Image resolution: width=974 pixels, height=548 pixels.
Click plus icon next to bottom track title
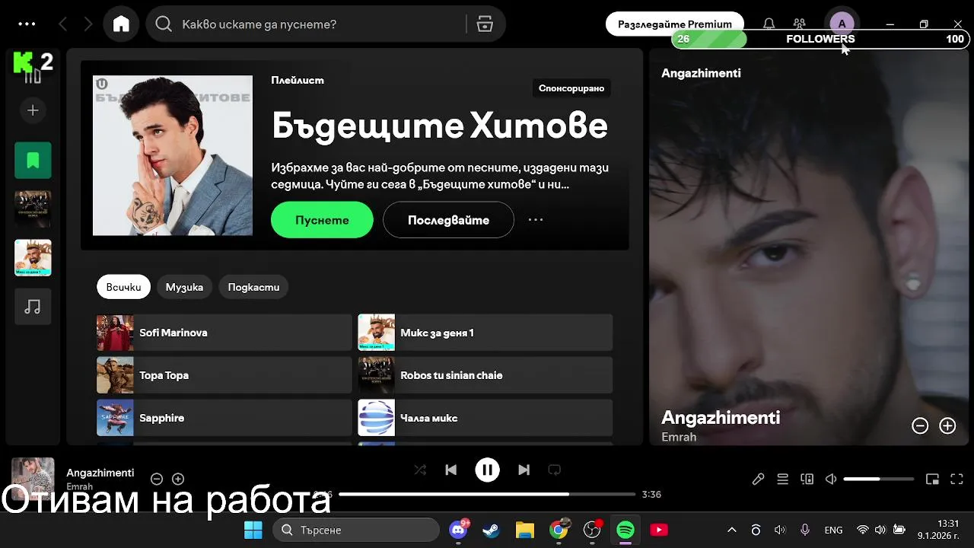pyautogui.click(x=178, y=479)
